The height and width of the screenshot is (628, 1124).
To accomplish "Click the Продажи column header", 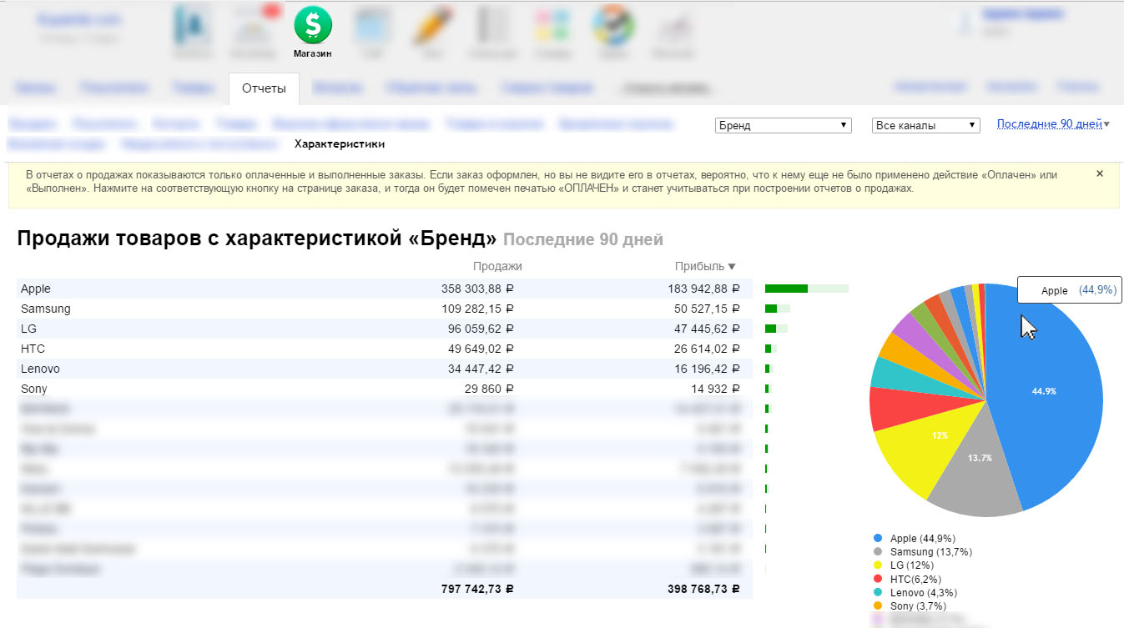I will click(x=497, y=266).
